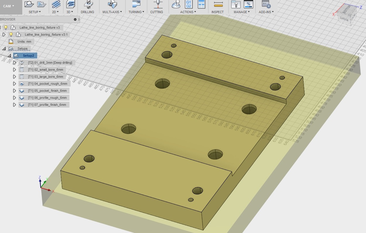Open the TURNING menu
The image size is (366, 233).
point(136,12)
